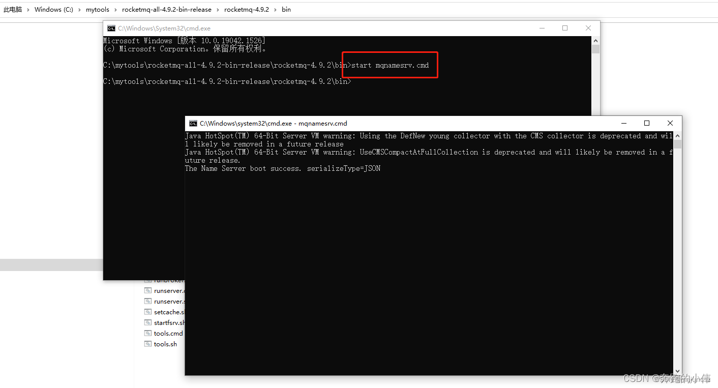Navigate to rocketmq-all-4.9.2-bin-release breadcrumb
The width and height of the screenshot is (718, 388).
167,10
